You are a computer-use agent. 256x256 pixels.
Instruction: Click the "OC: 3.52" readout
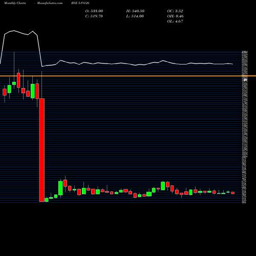[175, 11]
